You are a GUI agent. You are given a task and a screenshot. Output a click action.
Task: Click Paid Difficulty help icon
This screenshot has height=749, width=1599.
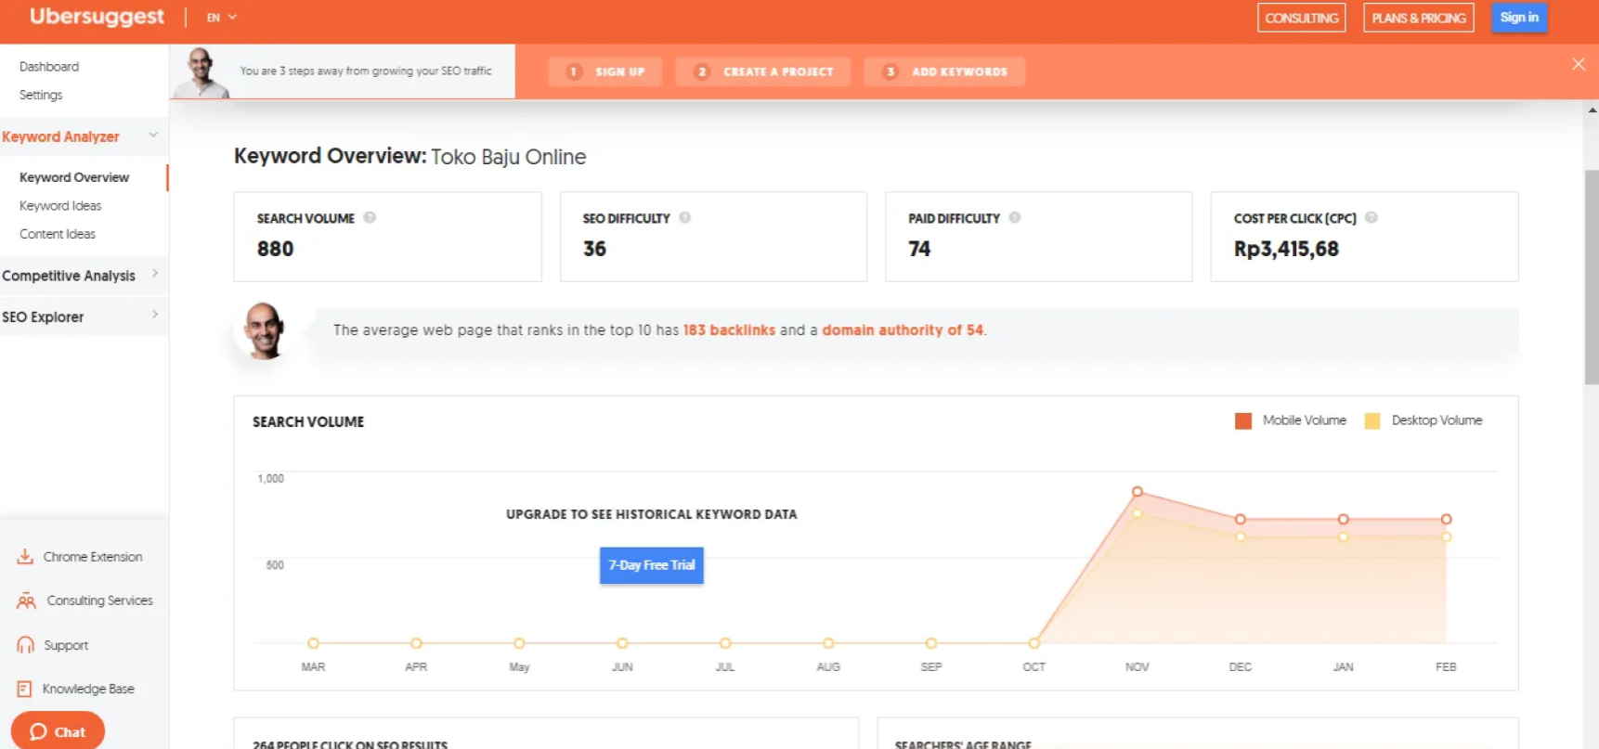tap(1015, 218)
